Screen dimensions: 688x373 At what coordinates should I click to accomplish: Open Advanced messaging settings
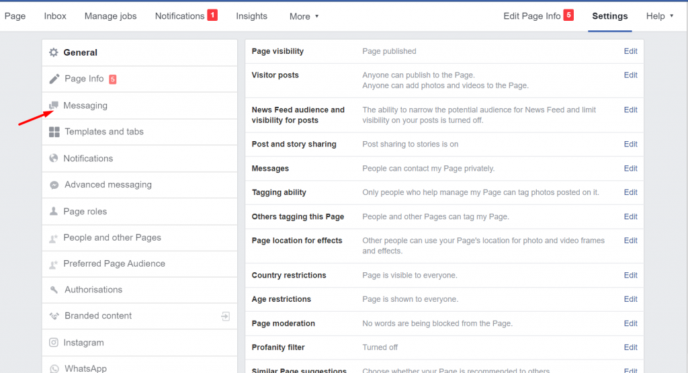pos(140,185)
